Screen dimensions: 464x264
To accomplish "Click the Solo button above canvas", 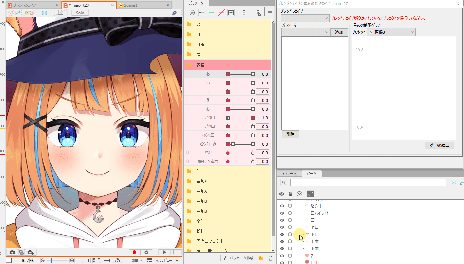I will coord(80,13).
